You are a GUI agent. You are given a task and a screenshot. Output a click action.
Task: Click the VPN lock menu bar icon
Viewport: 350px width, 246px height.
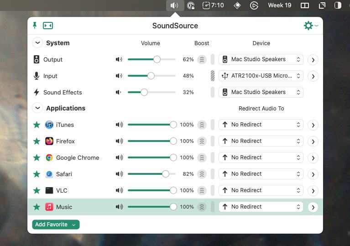click(191, 5)
